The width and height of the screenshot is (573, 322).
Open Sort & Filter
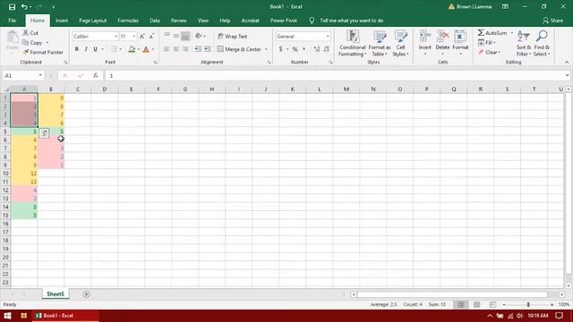click(524, 43)
